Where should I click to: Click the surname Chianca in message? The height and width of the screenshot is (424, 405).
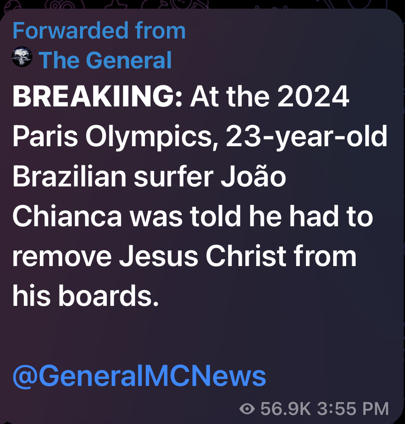(67, 217)
